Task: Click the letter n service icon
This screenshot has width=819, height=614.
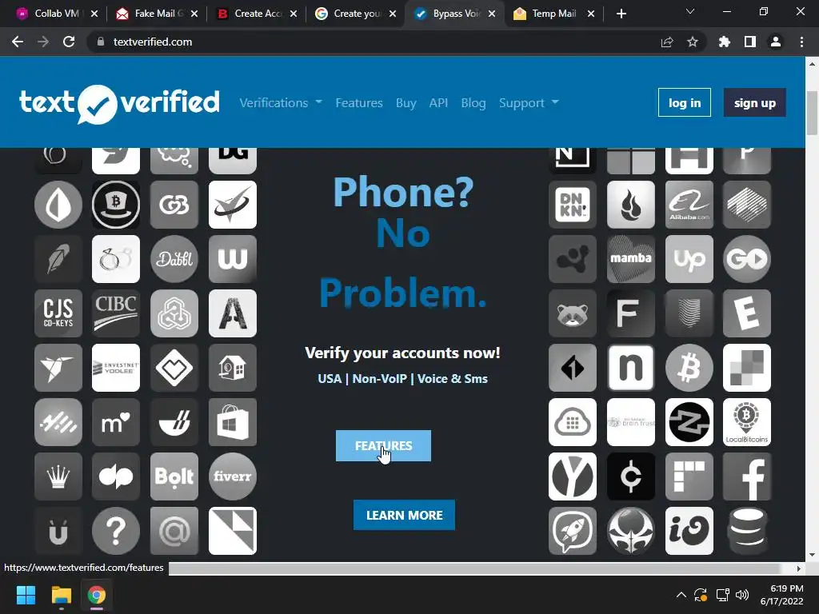Action: click(x=631, y=368)
